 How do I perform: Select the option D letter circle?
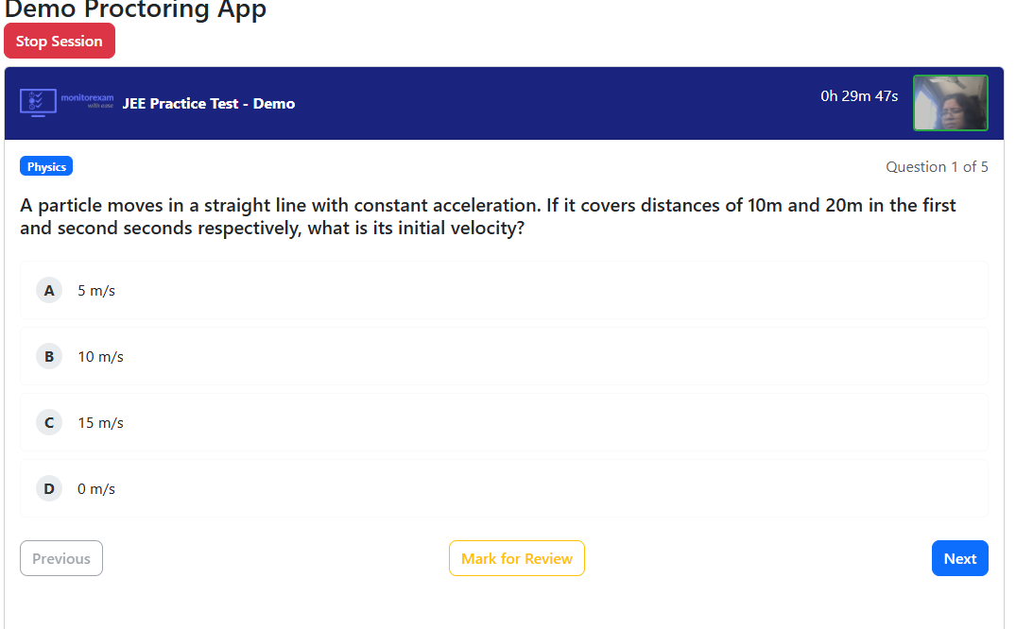49,489
